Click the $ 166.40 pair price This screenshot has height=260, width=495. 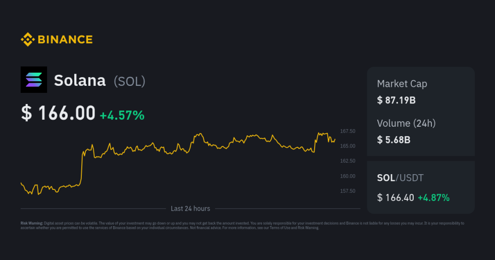(395, 198)
